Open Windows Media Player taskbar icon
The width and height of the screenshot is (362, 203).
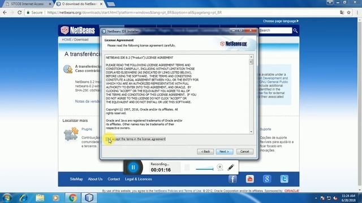coord(55,198)
